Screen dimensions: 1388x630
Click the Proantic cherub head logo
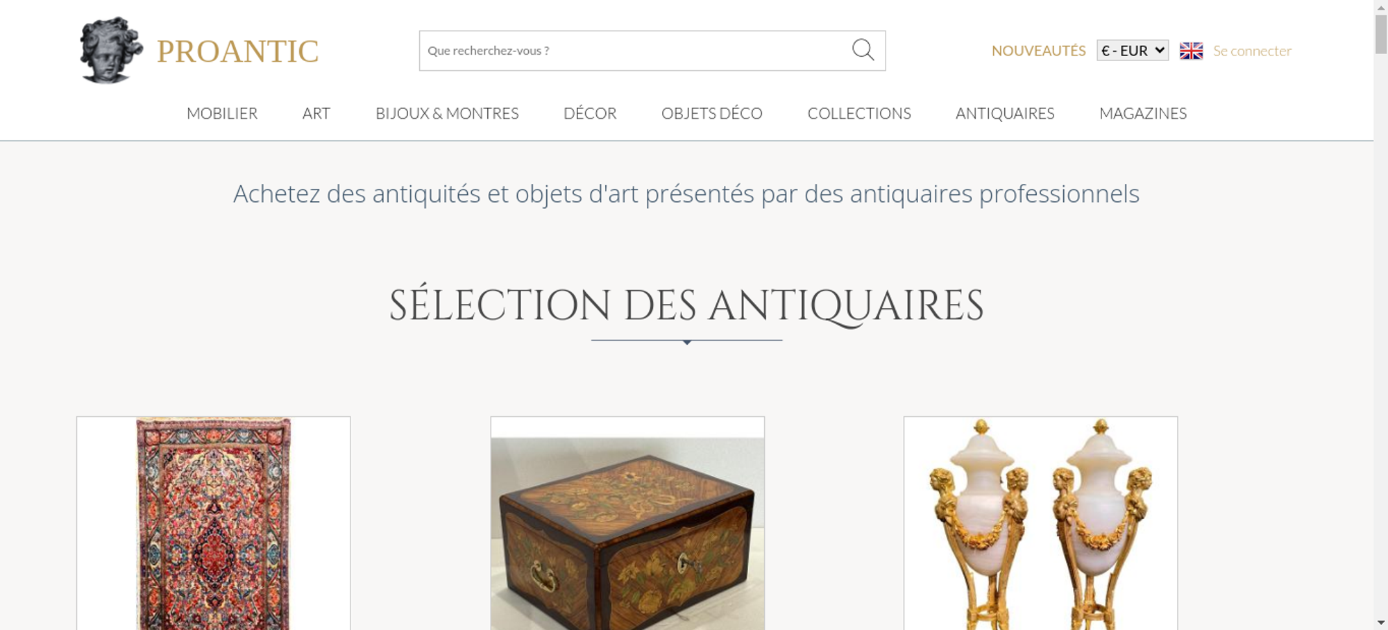[x=111, y=51]
